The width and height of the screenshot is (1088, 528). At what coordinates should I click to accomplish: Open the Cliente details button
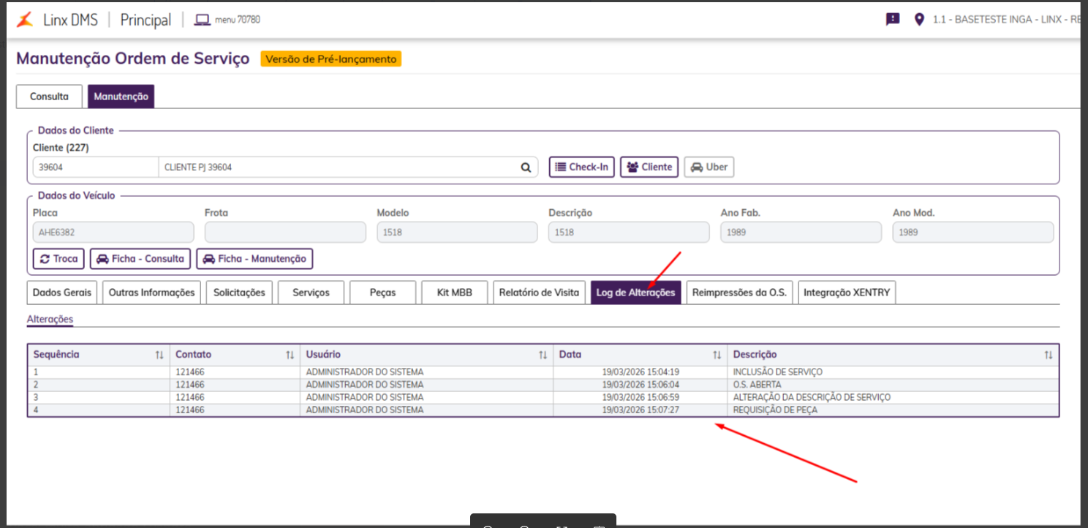coord(649,167)
